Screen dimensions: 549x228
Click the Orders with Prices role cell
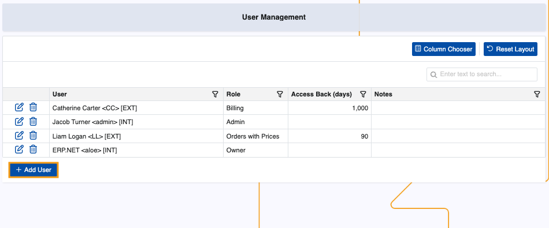coord(255,136)
